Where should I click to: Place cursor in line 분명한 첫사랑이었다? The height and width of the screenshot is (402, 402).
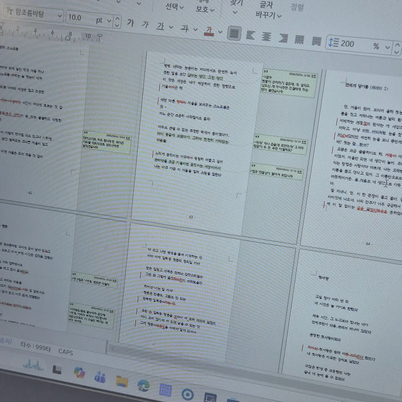click(325, 338)
